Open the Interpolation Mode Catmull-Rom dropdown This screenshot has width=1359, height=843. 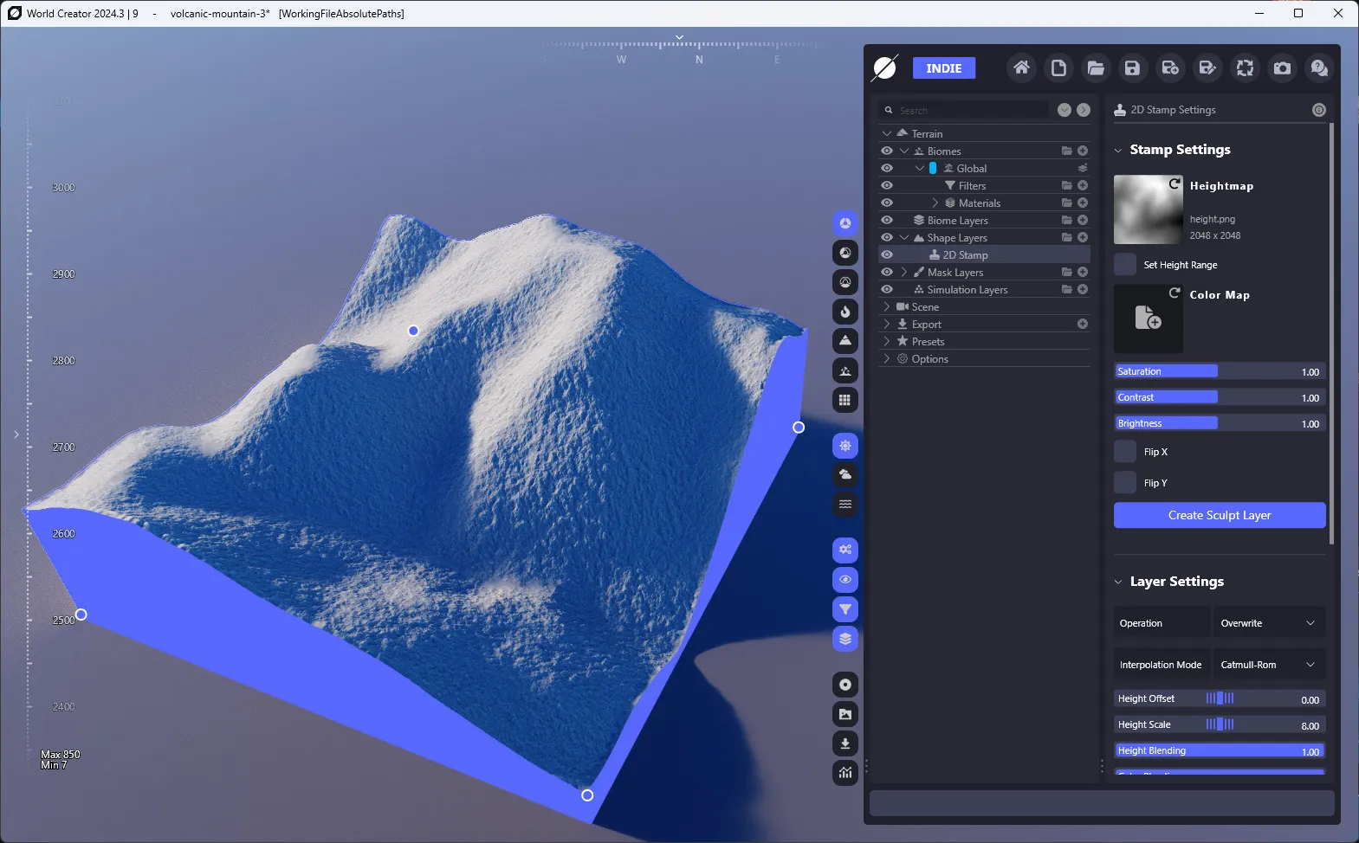click(1269, 665)
